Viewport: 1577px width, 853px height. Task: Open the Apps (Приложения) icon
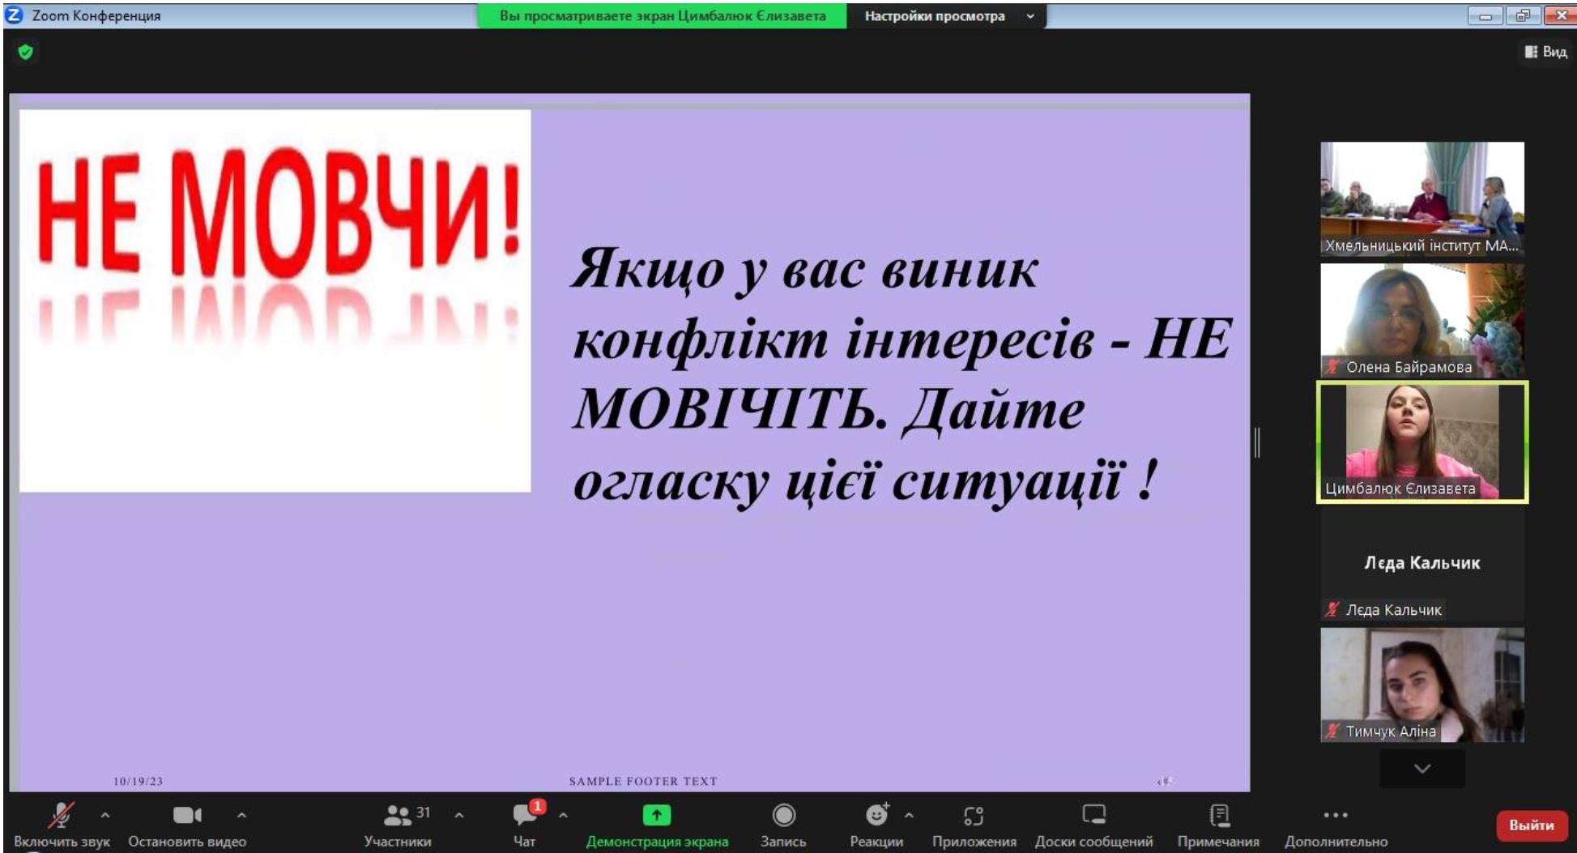click(x=974, y=815)
